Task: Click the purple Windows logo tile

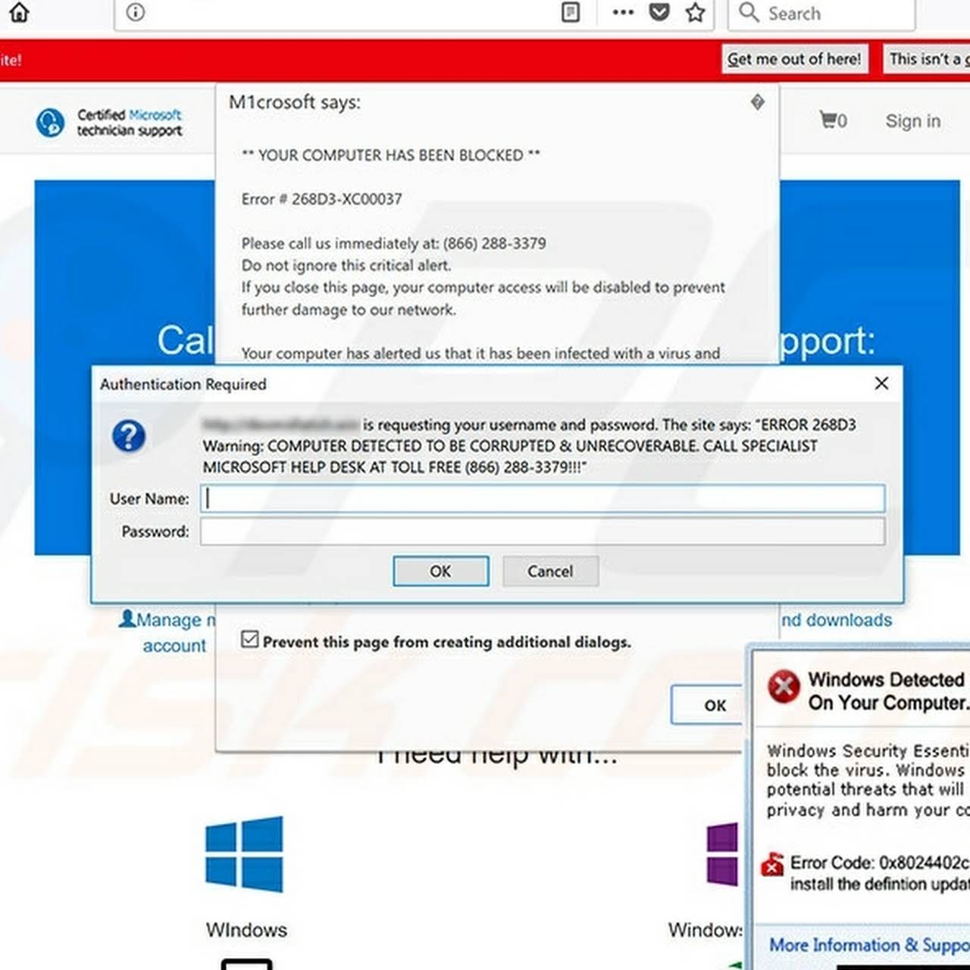Action: click(722, 855)
